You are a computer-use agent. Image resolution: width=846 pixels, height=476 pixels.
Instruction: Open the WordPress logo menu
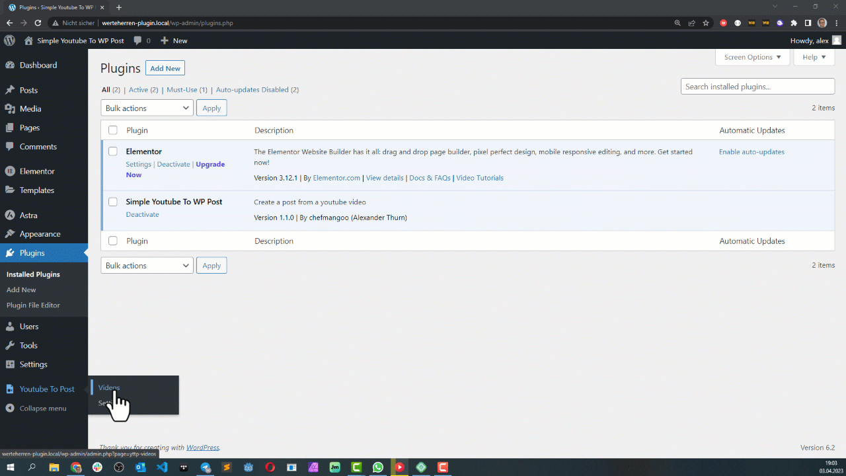(9, 40)
